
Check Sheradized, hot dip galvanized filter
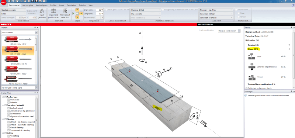pyautogui.click(x=8, y=111)
